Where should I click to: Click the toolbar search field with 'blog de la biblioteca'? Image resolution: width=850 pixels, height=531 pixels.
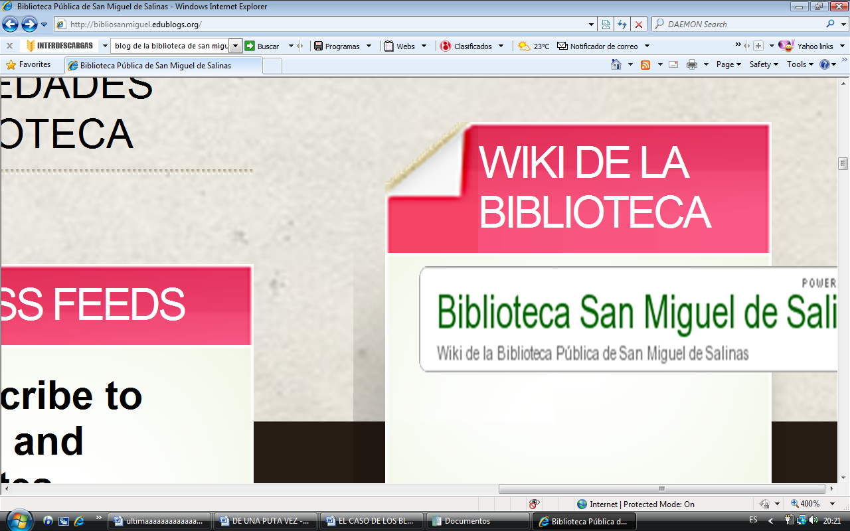click(x=171, y=46)
